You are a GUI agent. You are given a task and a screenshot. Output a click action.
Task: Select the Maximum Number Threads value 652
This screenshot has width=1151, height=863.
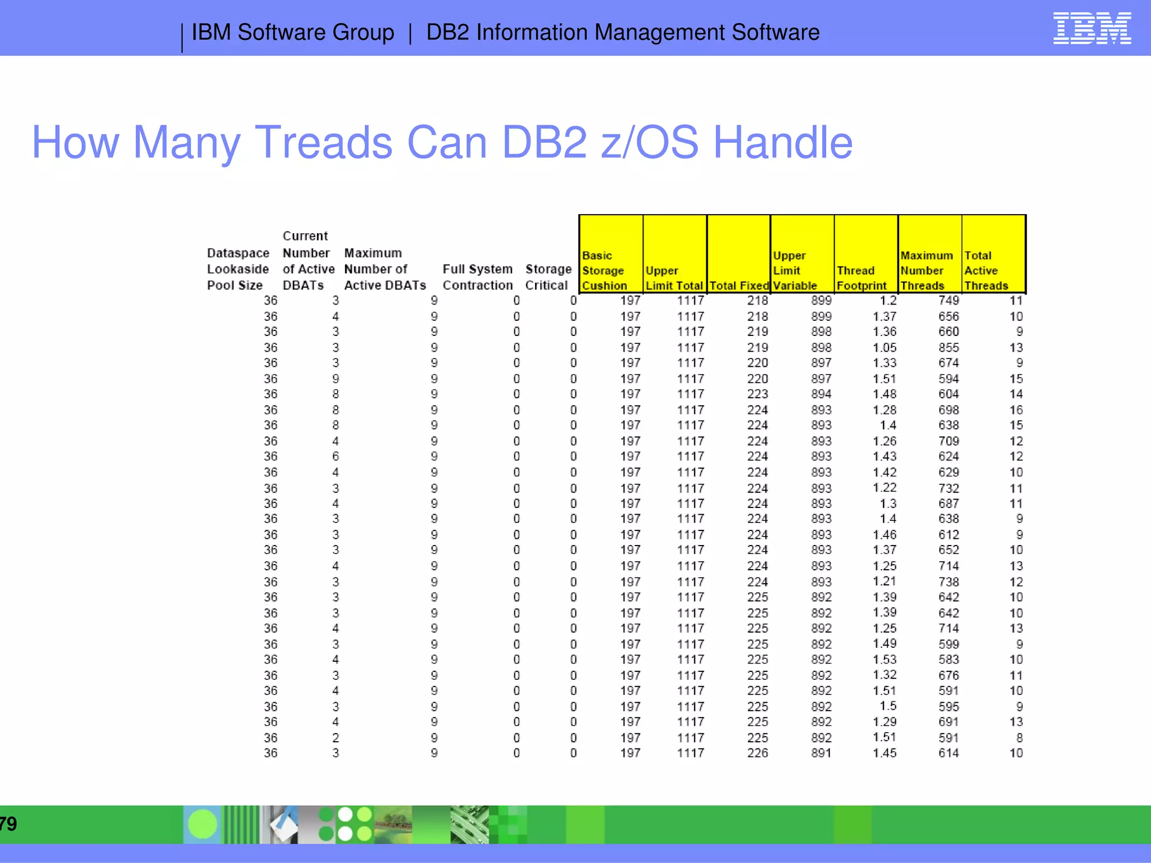pos(949,550)
